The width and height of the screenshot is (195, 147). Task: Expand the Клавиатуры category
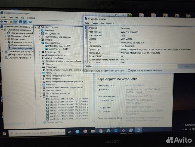(x=40, y=67)
